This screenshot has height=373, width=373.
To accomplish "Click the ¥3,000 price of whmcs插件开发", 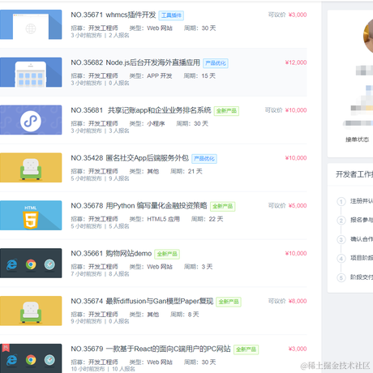I will coord(298,15).
